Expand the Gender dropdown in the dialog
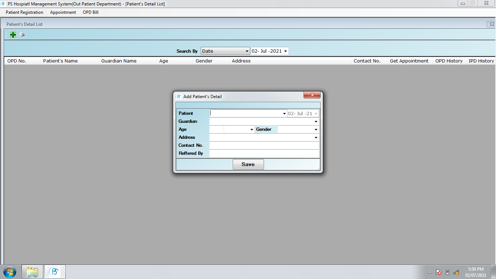 coord(316,129)
